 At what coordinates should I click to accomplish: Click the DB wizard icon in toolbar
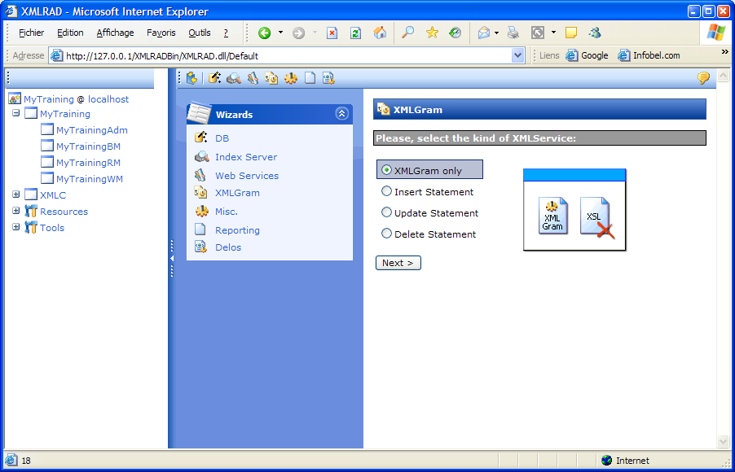214,78
